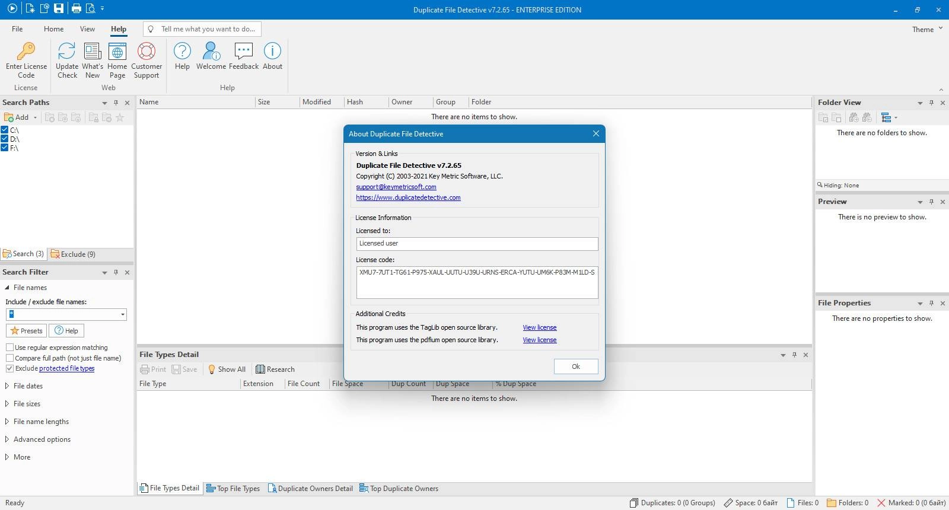
Task: Open Folder View panel options arrow
Action: tap(920, 103)
